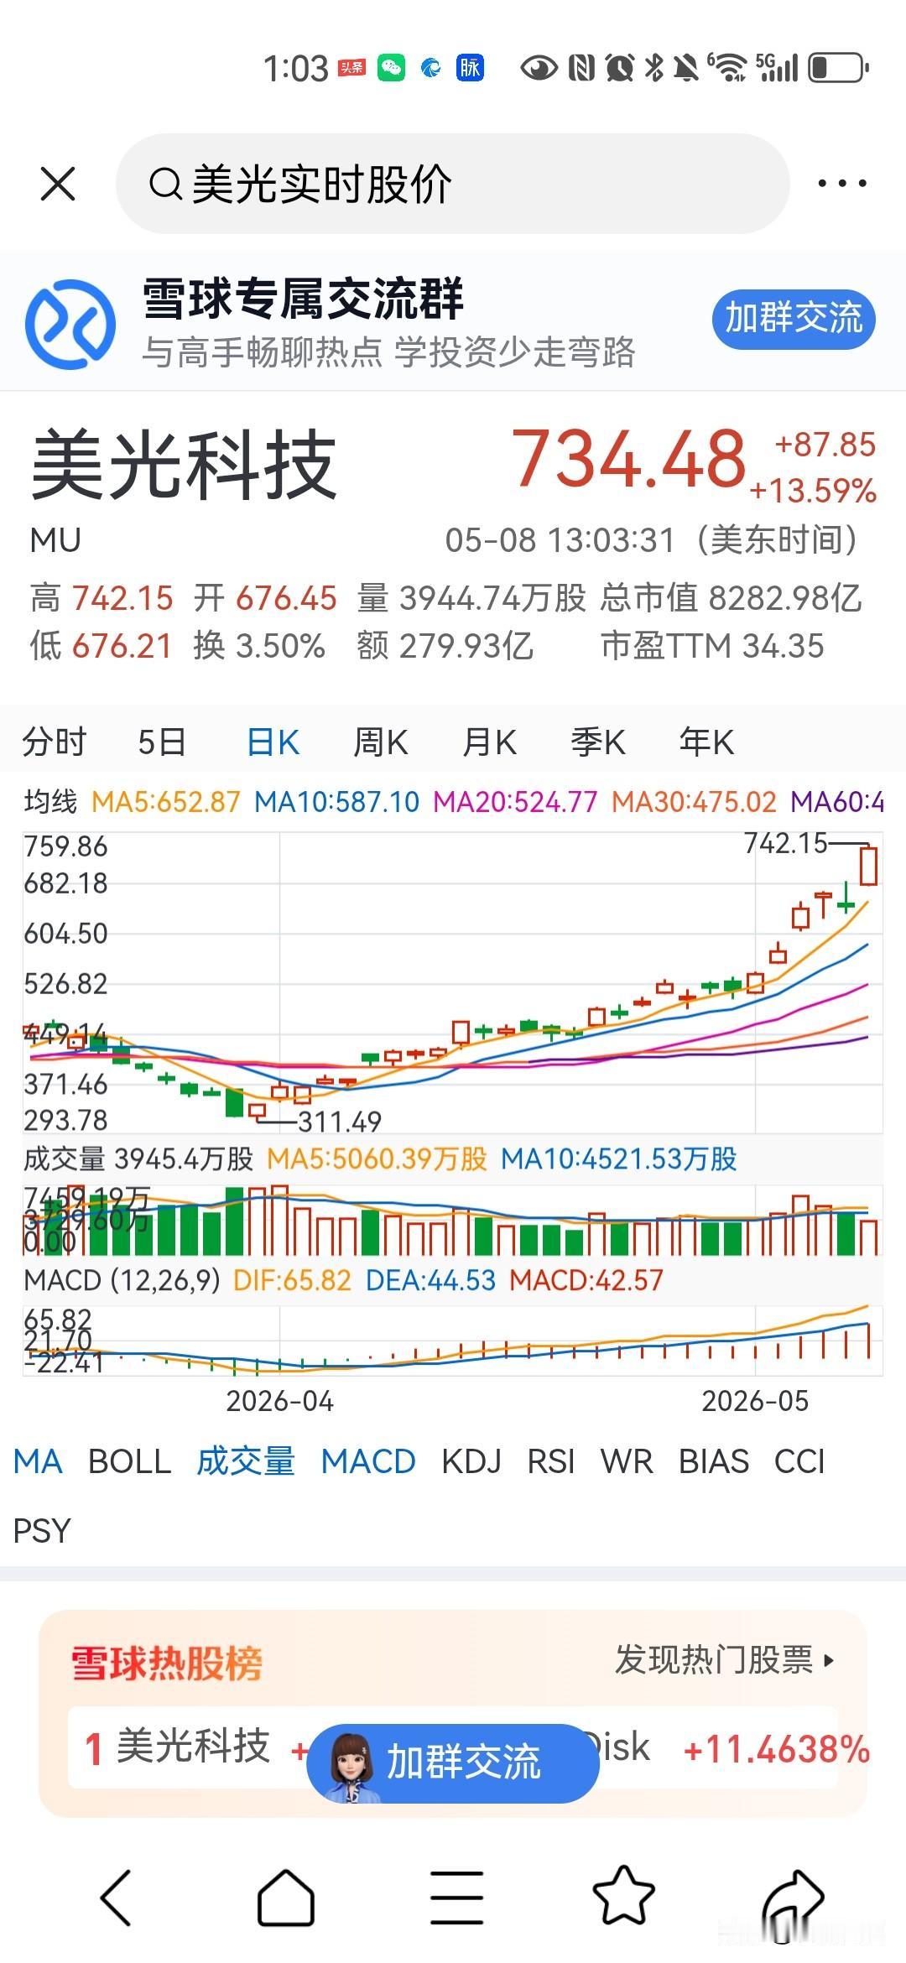Select the latest candlestick near 742.15
This screenshot has height=1963, width=906.
(x=869, y=865)
